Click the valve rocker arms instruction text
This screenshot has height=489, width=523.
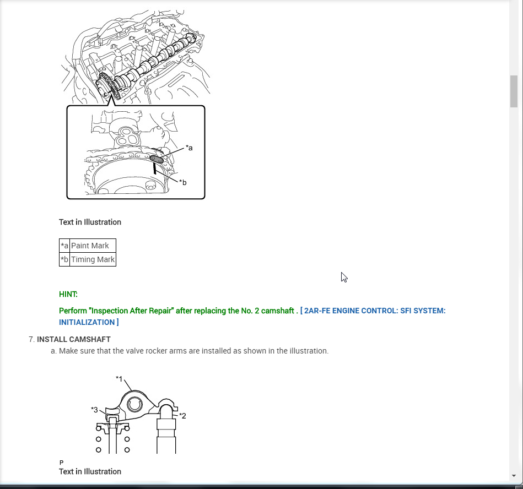194,351
